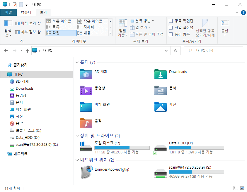Select the 로컬 디스크 (C:) drive icon
The height and width of the screenshot is (192, 247).
pyautogui.click(x=86, y=147)
